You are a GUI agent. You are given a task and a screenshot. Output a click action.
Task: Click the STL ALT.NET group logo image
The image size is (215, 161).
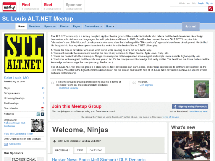click(x=24, y=53)
